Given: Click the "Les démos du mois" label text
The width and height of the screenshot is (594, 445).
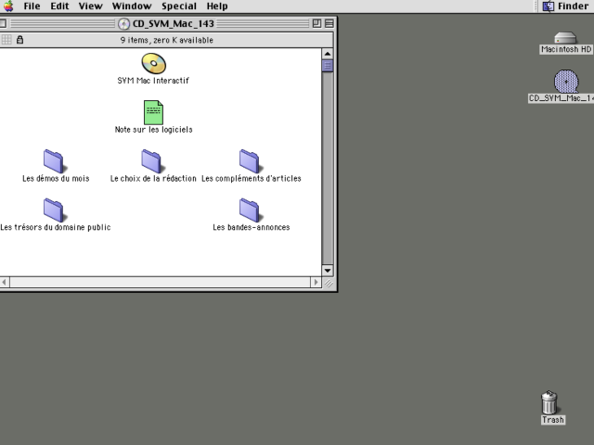Looking at the screenshot, I should click(56, 178).
